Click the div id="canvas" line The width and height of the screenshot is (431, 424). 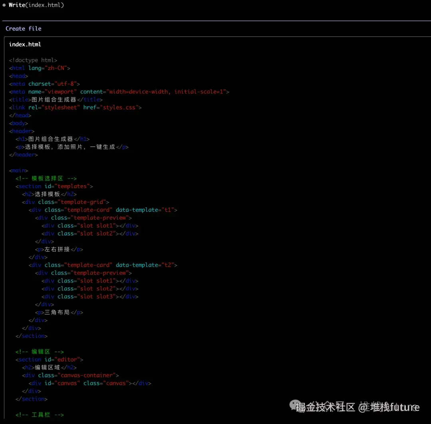(90, 383)
